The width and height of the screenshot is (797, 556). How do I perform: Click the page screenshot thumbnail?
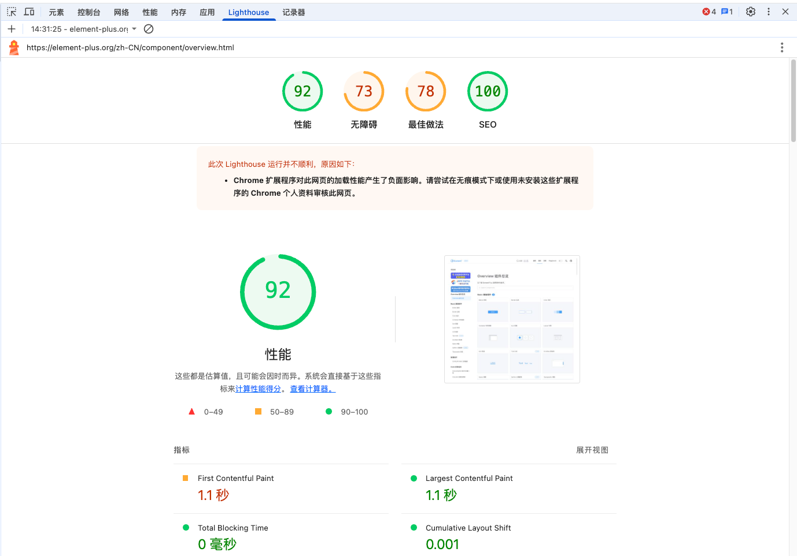512,319
